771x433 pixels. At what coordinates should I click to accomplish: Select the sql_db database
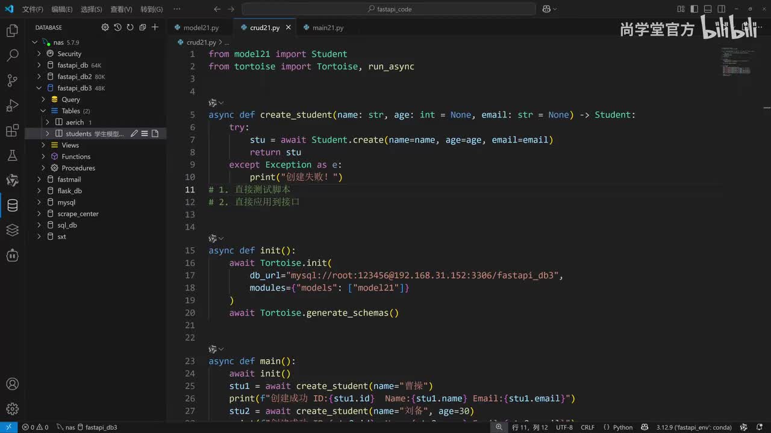[x=67, y=226]
